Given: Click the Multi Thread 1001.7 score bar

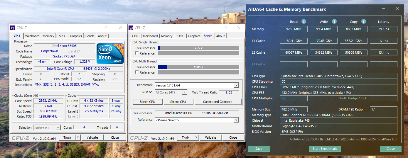Looking at the screenshot, I should pyautogui.click(x=198, y=67).
